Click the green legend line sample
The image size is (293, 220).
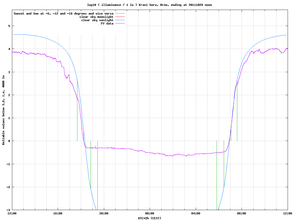coord(120,14)
